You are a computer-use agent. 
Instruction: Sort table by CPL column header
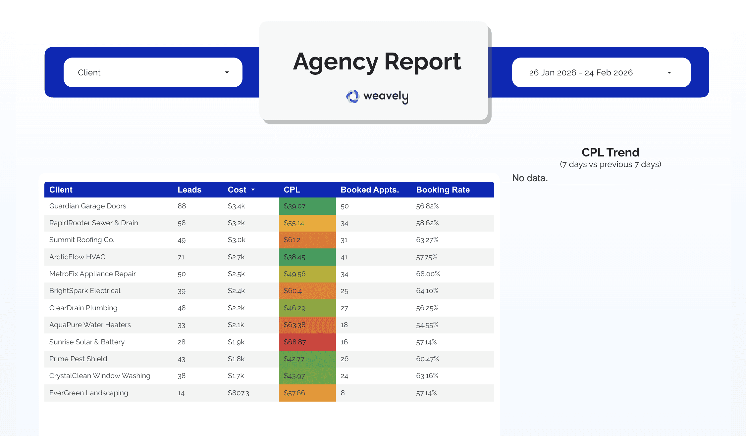[x=292, y=190]
